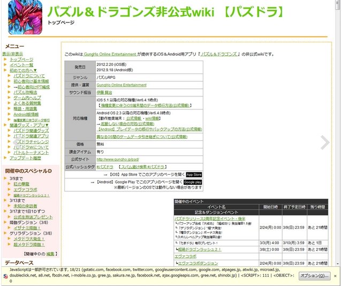Click the next slide chevron arrow

click(x=325, y=142)
